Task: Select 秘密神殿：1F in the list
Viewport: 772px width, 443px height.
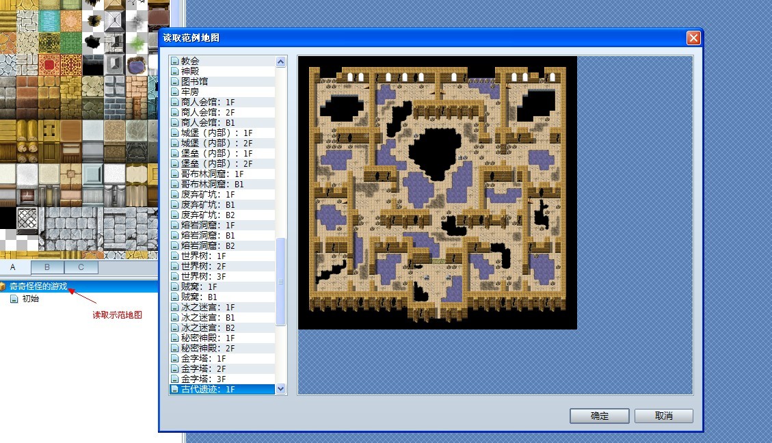Action: 222,338
